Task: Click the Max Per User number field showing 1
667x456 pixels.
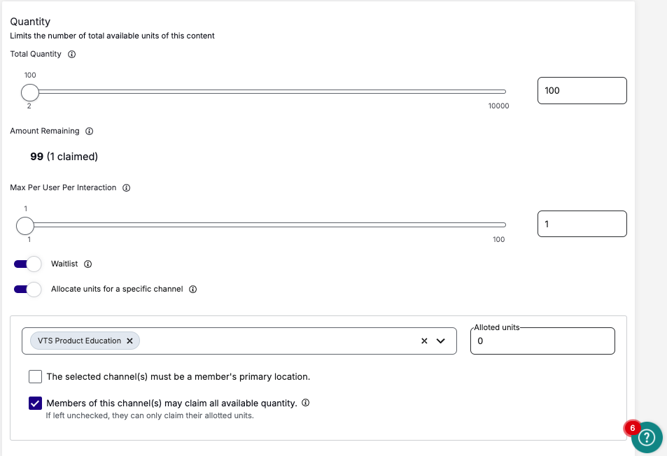Action: [x=582, y=224]
